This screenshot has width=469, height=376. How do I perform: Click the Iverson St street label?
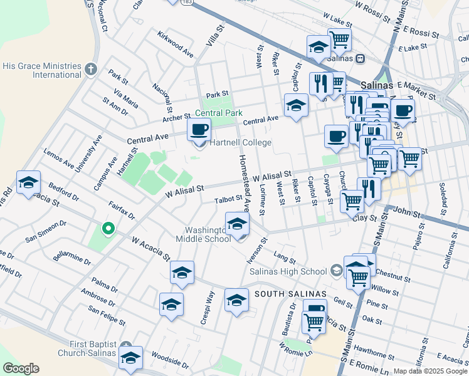[256, 251]
